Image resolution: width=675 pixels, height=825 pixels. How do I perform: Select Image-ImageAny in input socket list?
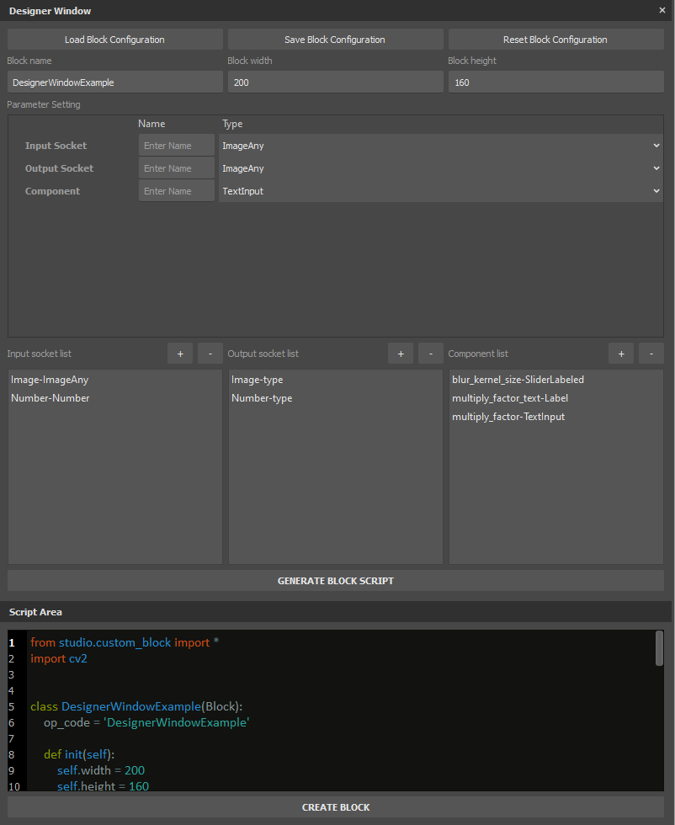[50, 380]
